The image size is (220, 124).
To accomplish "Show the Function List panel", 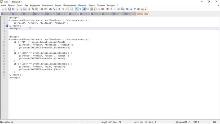I will [95, 9].
